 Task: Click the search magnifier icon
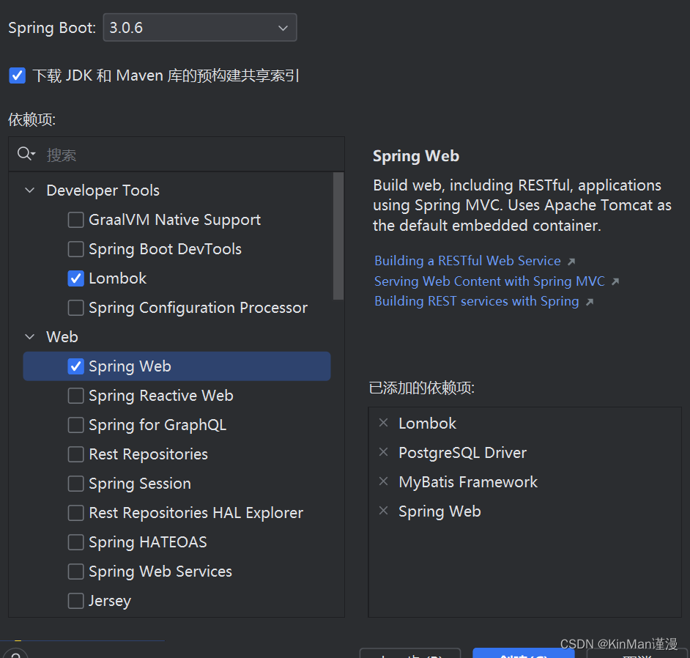(x=26, y=154)
